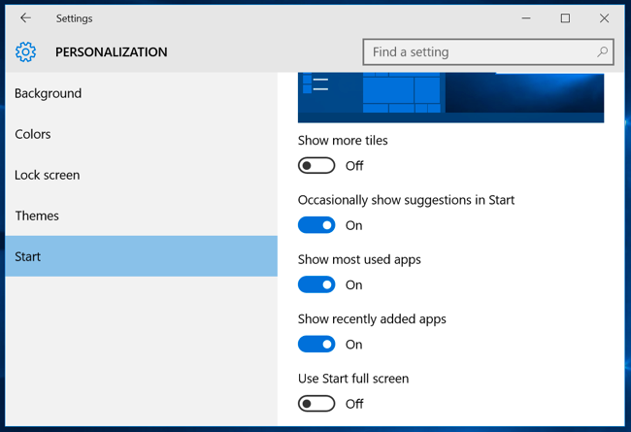
Task: Enable the Show more tiles toggle
Action: pyautogui.click(x=316, y=165)
